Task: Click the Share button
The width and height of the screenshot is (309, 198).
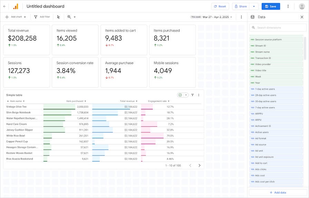Action: [241, 6]
